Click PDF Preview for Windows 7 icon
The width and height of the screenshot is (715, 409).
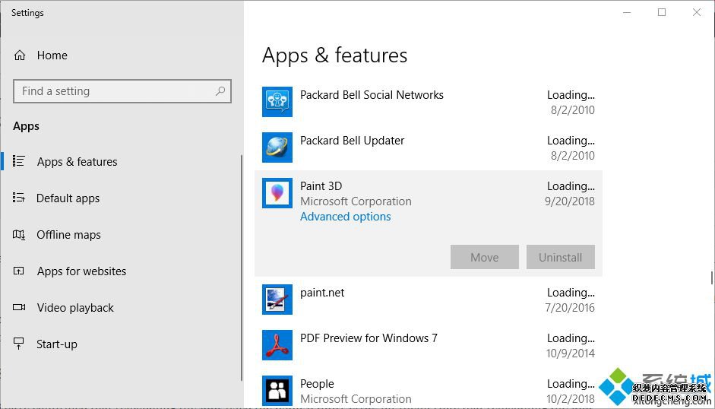(277, 345)
